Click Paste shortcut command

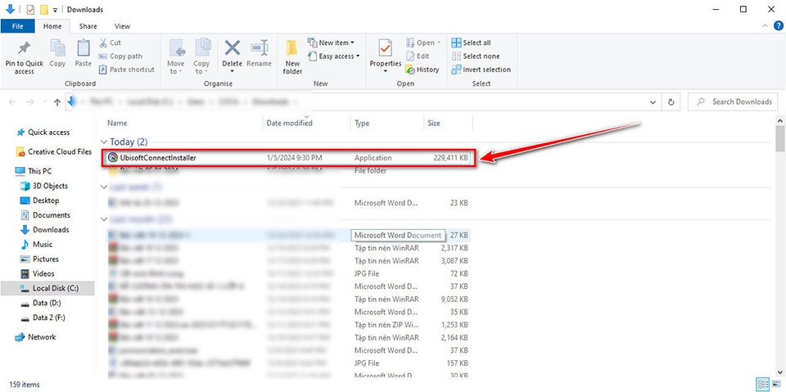(127, 70)
